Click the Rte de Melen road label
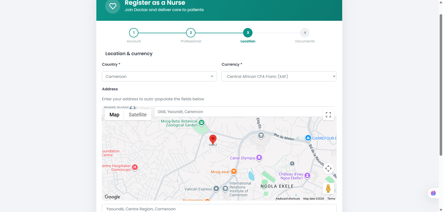 point(284,137)
